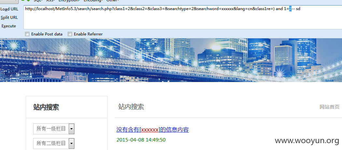Click the Load URL button
The width and height of the screenshot is (342, 150).
9,9
